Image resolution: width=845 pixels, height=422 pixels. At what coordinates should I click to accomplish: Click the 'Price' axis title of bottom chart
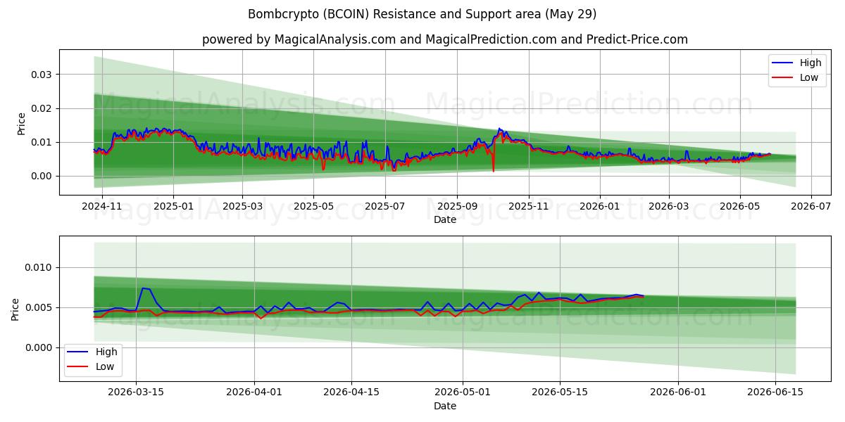pyautogui.click(x=15, y=309)
